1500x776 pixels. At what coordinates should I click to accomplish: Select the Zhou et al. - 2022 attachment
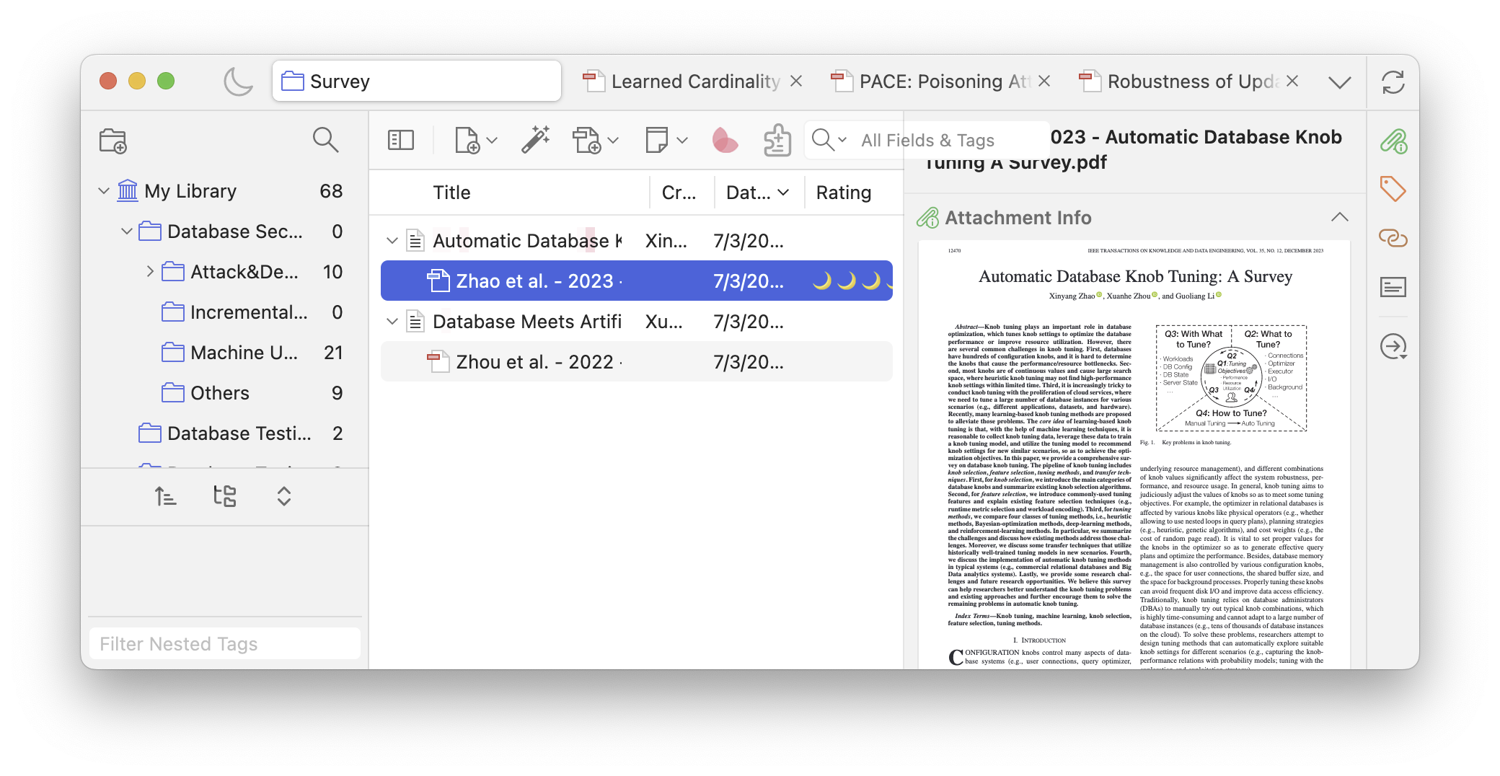pyautogui.click(x=637, y=361)
